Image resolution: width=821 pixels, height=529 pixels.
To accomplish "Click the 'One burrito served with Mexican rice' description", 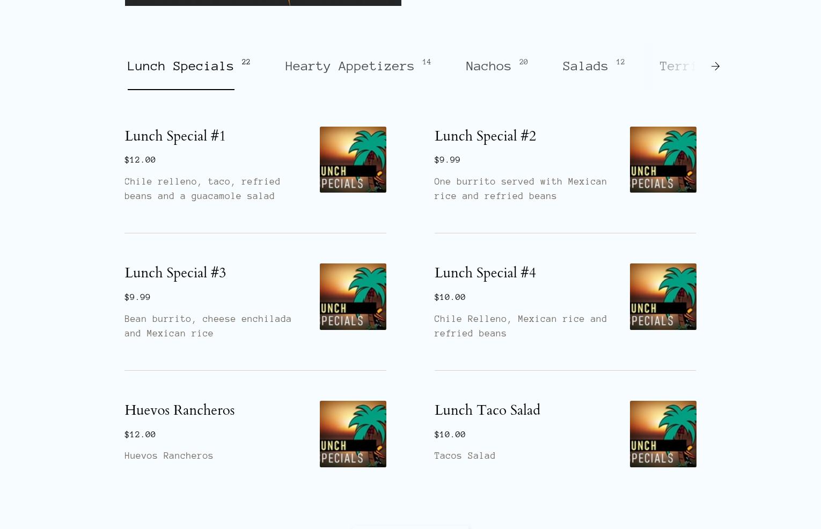I will pos(521,189).
